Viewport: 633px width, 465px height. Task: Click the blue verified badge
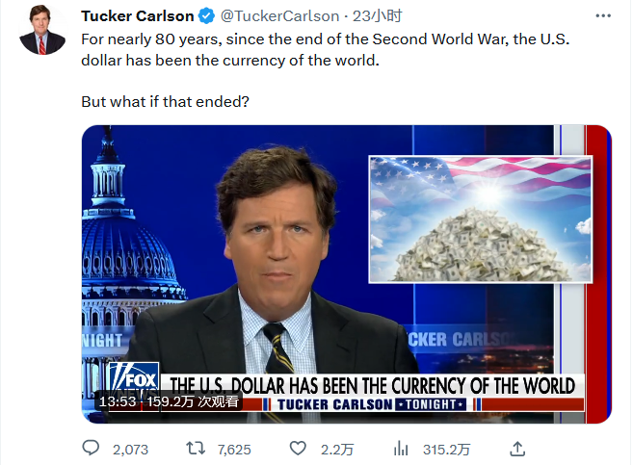[x=206, y=16]
